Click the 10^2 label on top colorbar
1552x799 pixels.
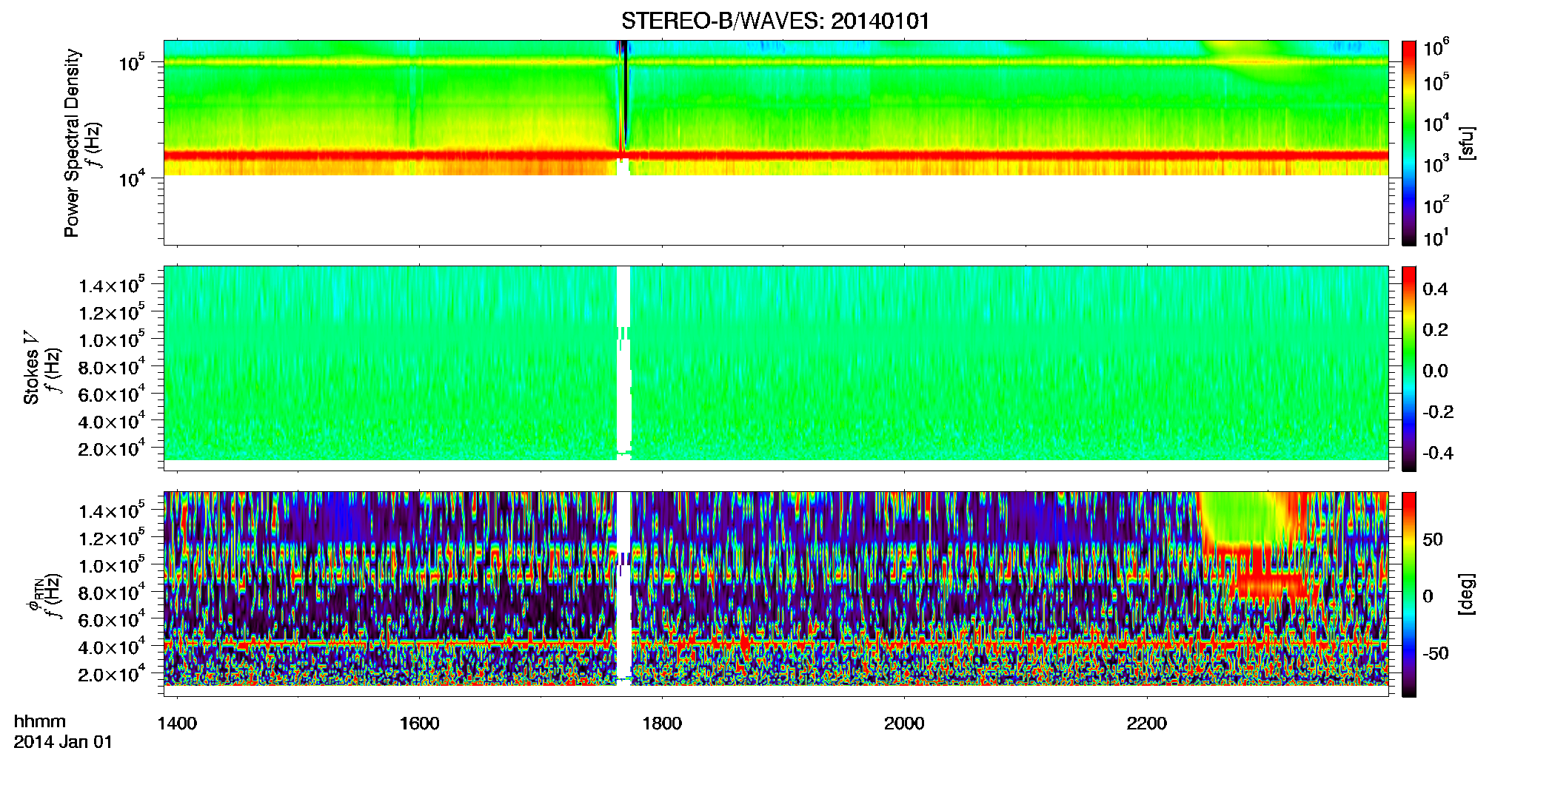[1436, 204]
